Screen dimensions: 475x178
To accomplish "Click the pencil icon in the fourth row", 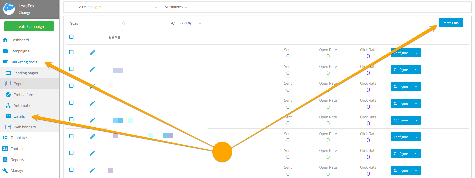I will (92, 103).
